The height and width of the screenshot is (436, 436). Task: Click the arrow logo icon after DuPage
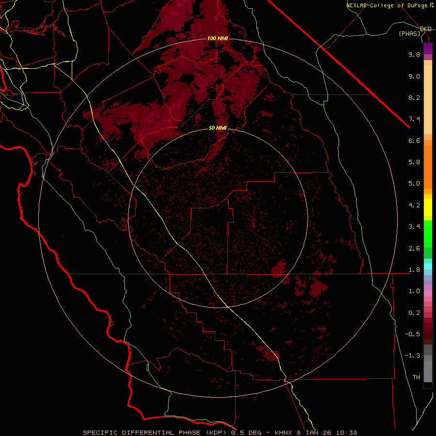pos(432,5)
